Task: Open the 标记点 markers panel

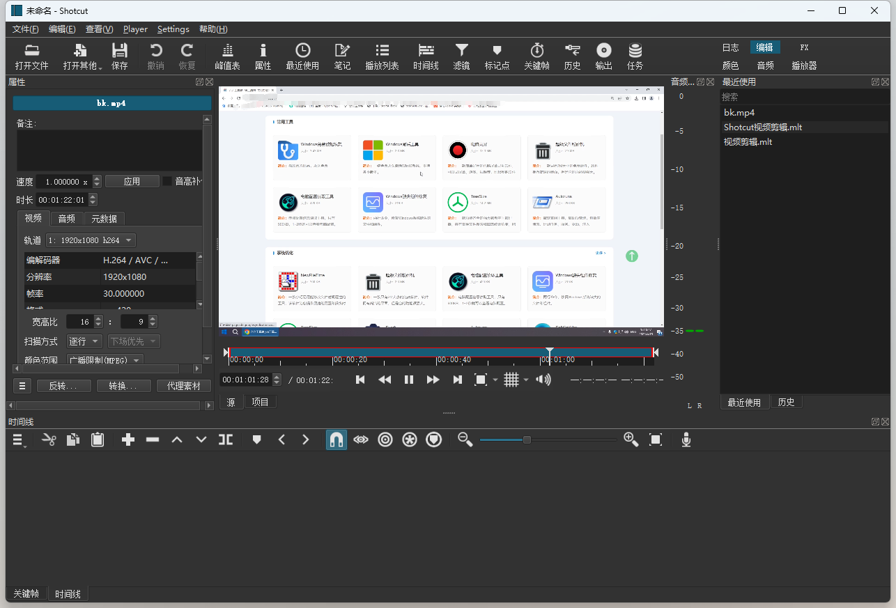Action: pos(497,56)
